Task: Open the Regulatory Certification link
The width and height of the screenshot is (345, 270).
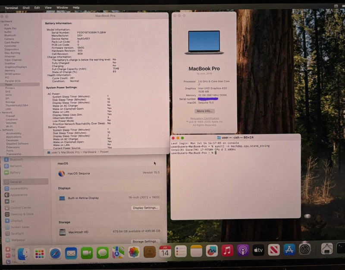Action: 204,118
